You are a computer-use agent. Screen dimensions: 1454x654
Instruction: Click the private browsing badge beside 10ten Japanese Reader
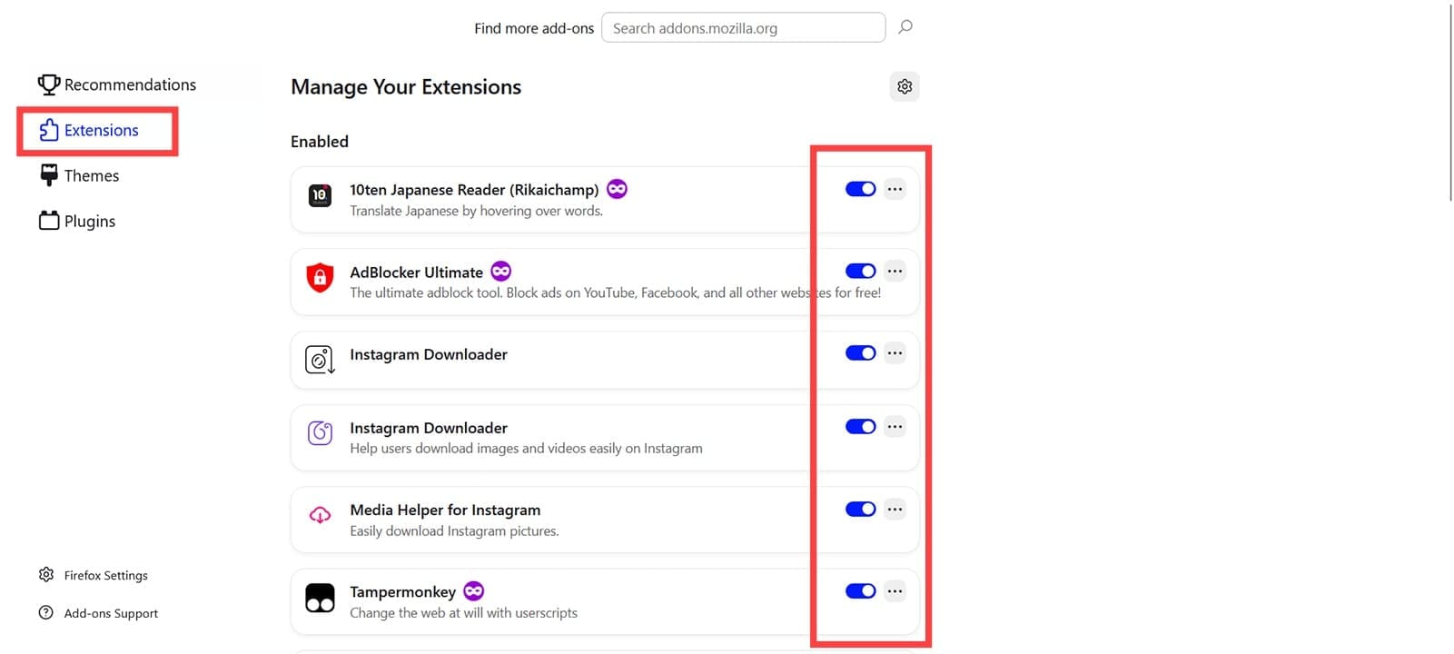[617, 189]
